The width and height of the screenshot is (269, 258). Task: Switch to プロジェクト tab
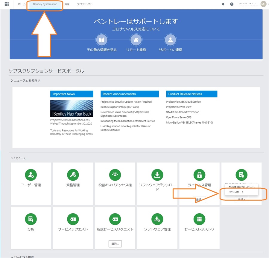84,4
